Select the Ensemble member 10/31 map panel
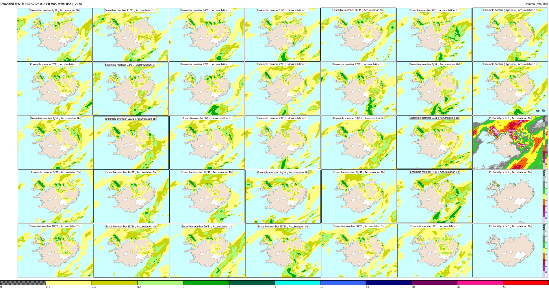 click(55, 251)
